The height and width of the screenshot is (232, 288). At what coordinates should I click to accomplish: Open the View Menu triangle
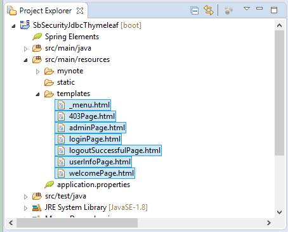click(247, 9)
